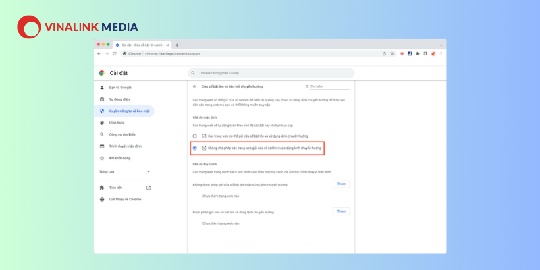540x270 pixels.
Task: Click the person icon beside Bạn và Google
Action: point(102,88)
